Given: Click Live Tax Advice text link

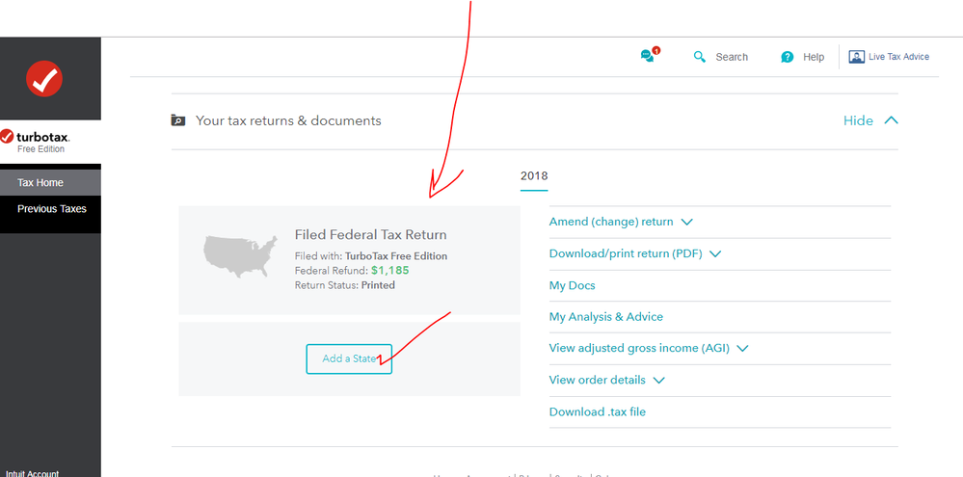Looking at the screenshot, I should tap(898, 57).
